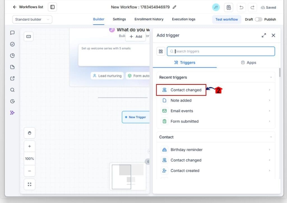Image resolution: width=287 pixels, height=203 pixels.
Task: Click the trigger list scrollbar
Action: coord(280,73)
